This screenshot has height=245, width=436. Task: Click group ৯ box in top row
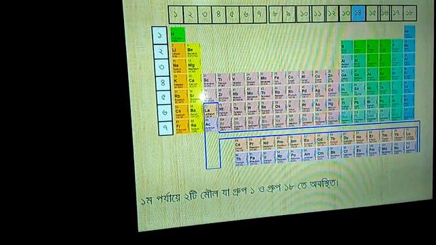289,14
